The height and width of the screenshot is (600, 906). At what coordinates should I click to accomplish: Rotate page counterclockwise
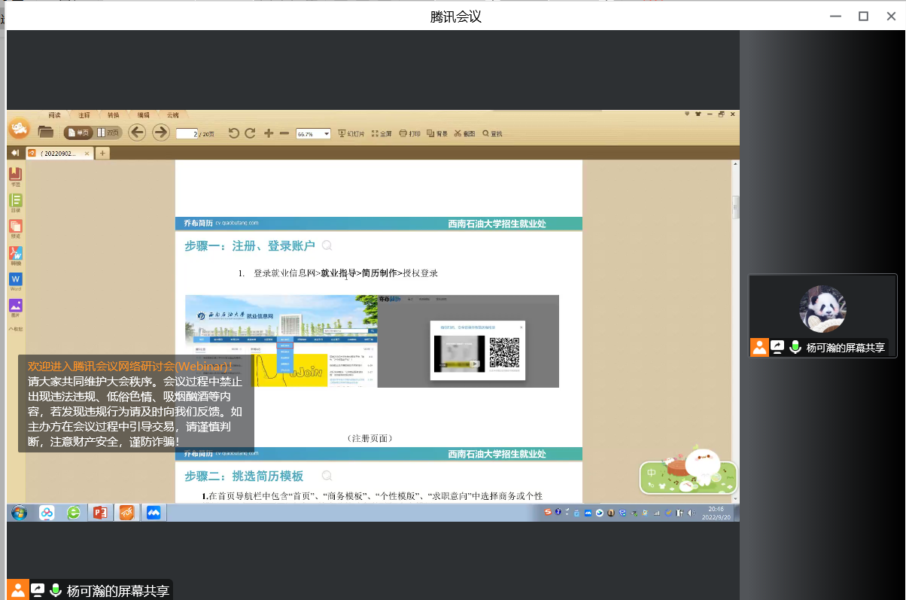(x=234, y=133)
